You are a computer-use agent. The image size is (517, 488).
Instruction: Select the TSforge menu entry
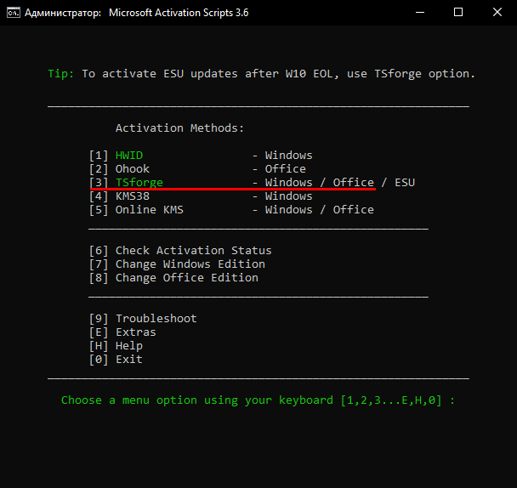coord(139,183)
